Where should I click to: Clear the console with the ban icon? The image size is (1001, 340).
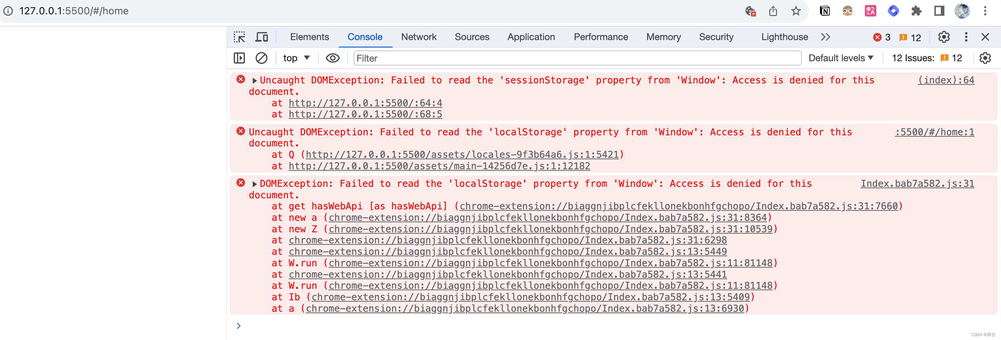pos(262,58)
